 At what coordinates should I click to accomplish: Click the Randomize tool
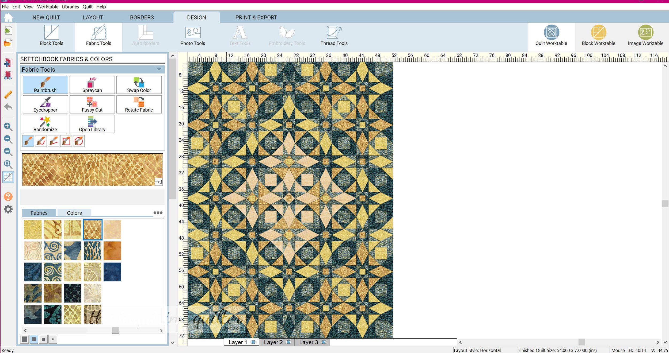tap(45, 124)
